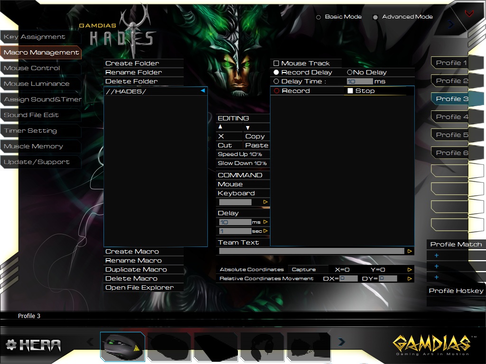Open the Sound File Edit tab
This screenshot has height=364, width=486.
41,115
